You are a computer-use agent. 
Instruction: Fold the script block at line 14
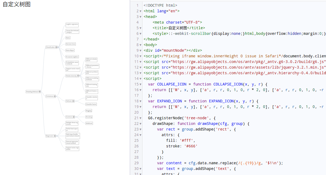point(140,79)
